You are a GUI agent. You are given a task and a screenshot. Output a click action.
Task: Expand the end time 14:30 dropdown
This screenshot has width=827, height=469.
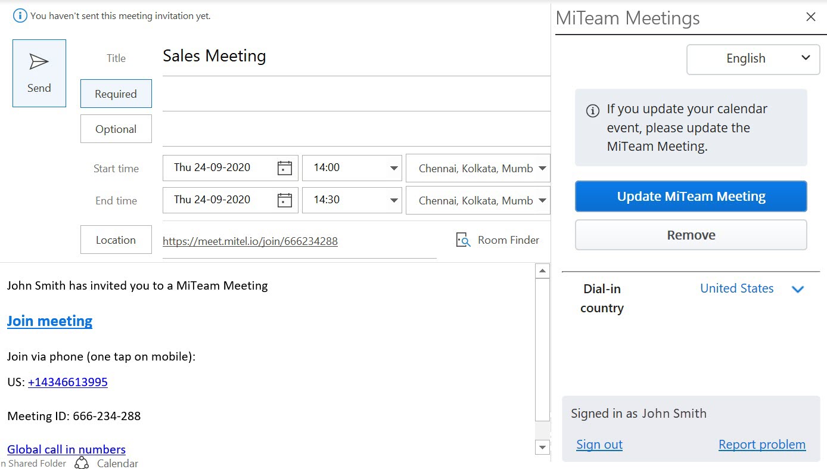(x=394, y=200)
